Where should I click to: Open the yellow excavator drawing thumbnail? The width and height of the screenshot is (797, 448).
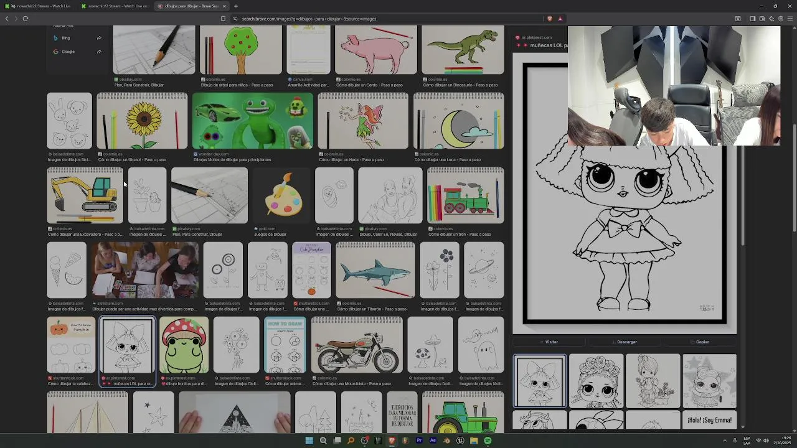pyautogui.click(x=85, y=195)
